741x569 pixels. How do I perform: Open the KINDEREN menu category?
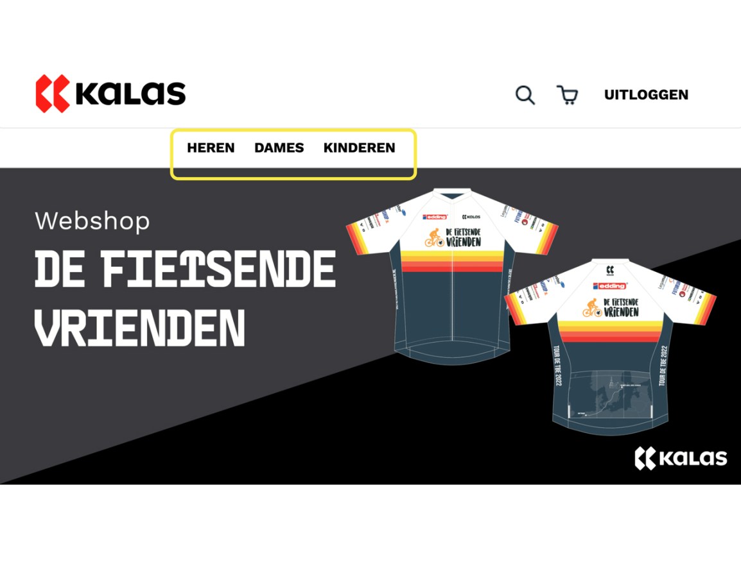[x=359, y=148]
